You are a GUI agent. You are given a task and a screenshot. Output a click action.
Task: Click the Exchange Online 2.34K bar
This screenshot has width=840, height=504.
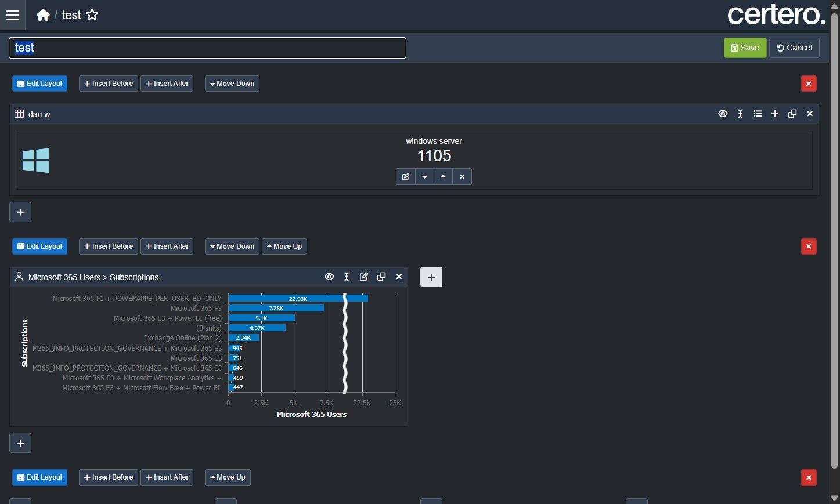[243, 338]
